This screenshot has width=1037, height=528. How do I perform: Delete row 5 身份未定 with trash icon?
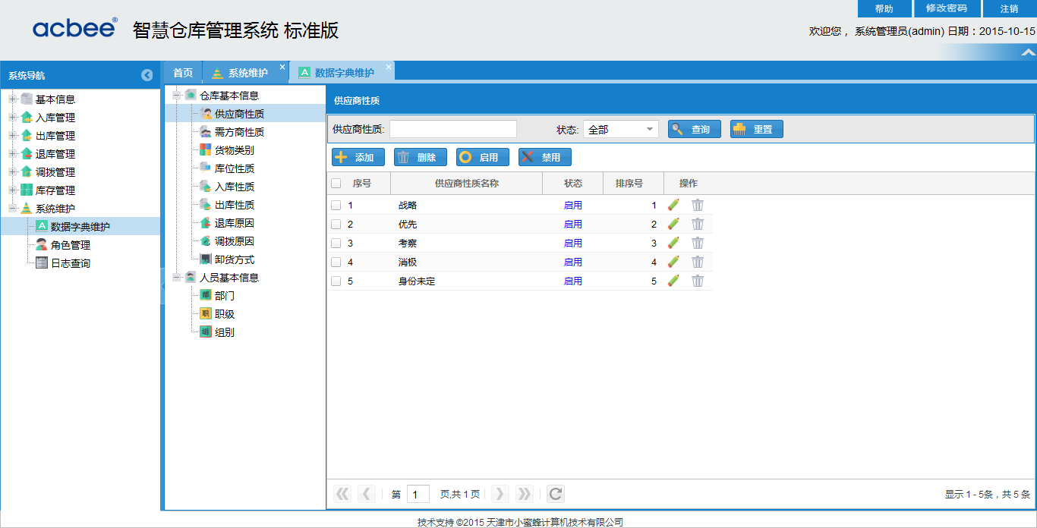point(698,281)
